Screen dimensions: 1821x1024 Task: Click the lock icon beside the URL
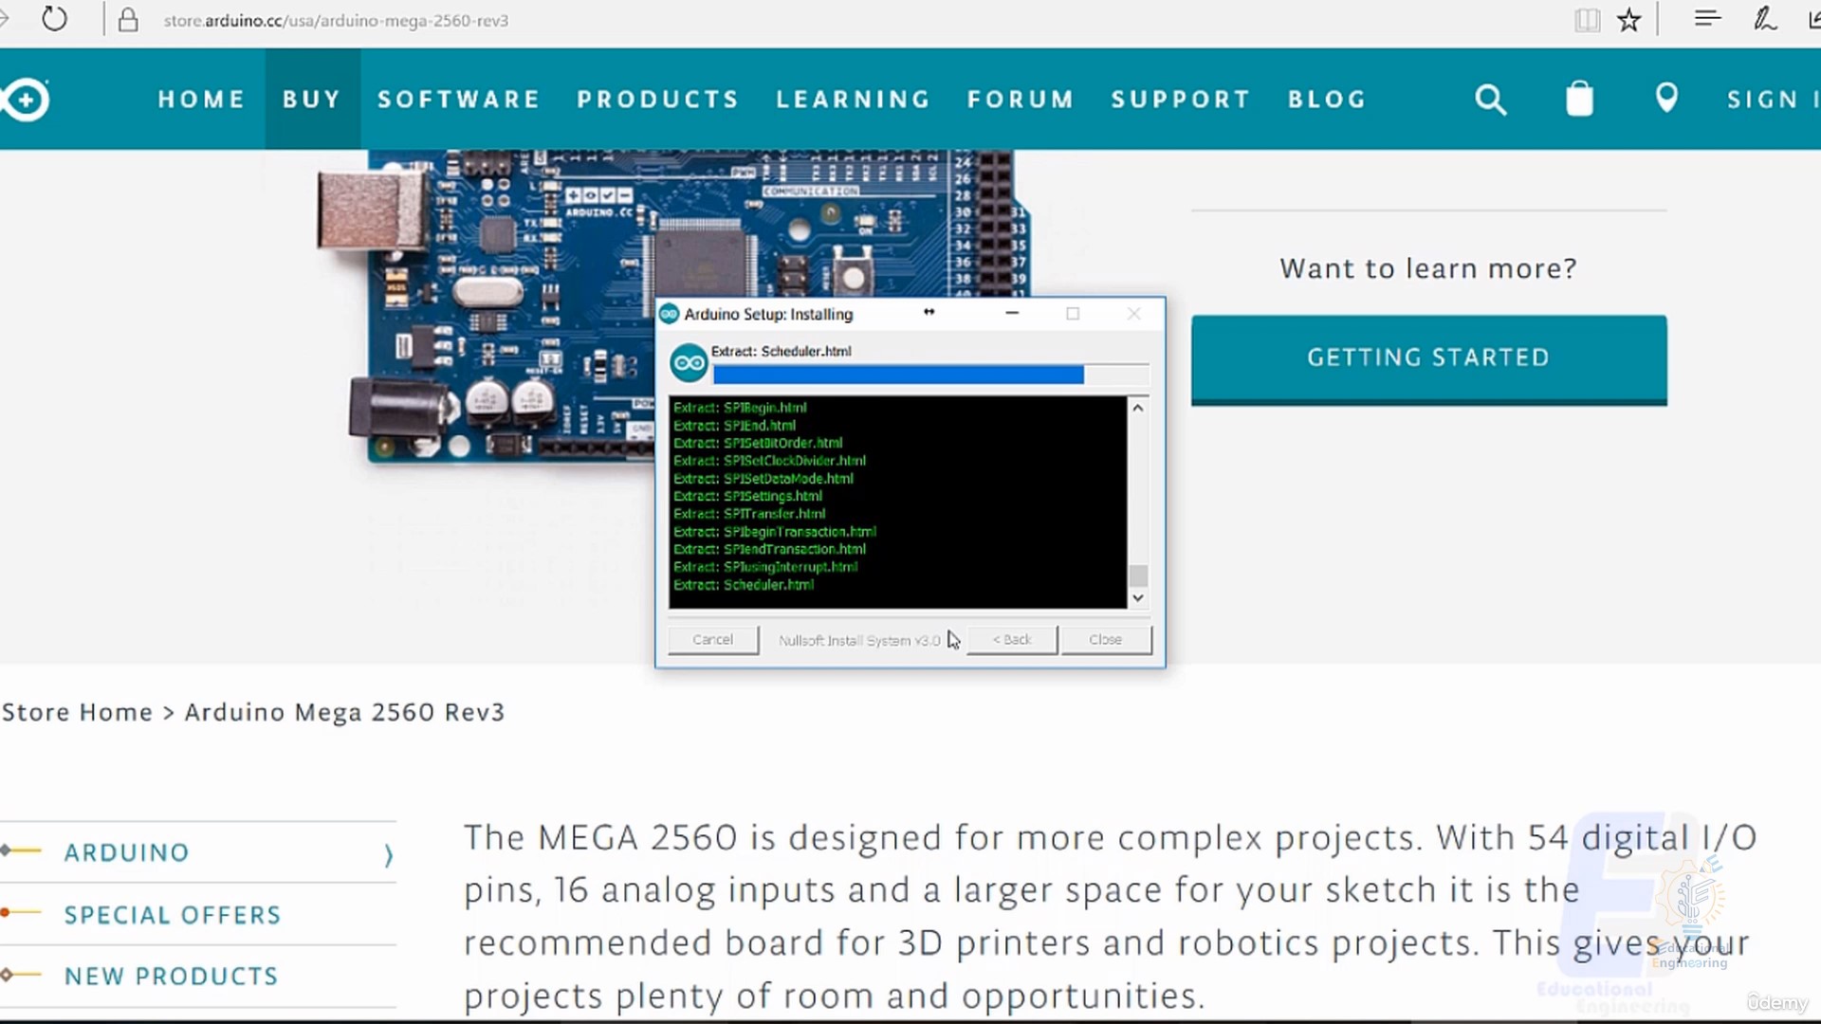click(x=128, y=20)
